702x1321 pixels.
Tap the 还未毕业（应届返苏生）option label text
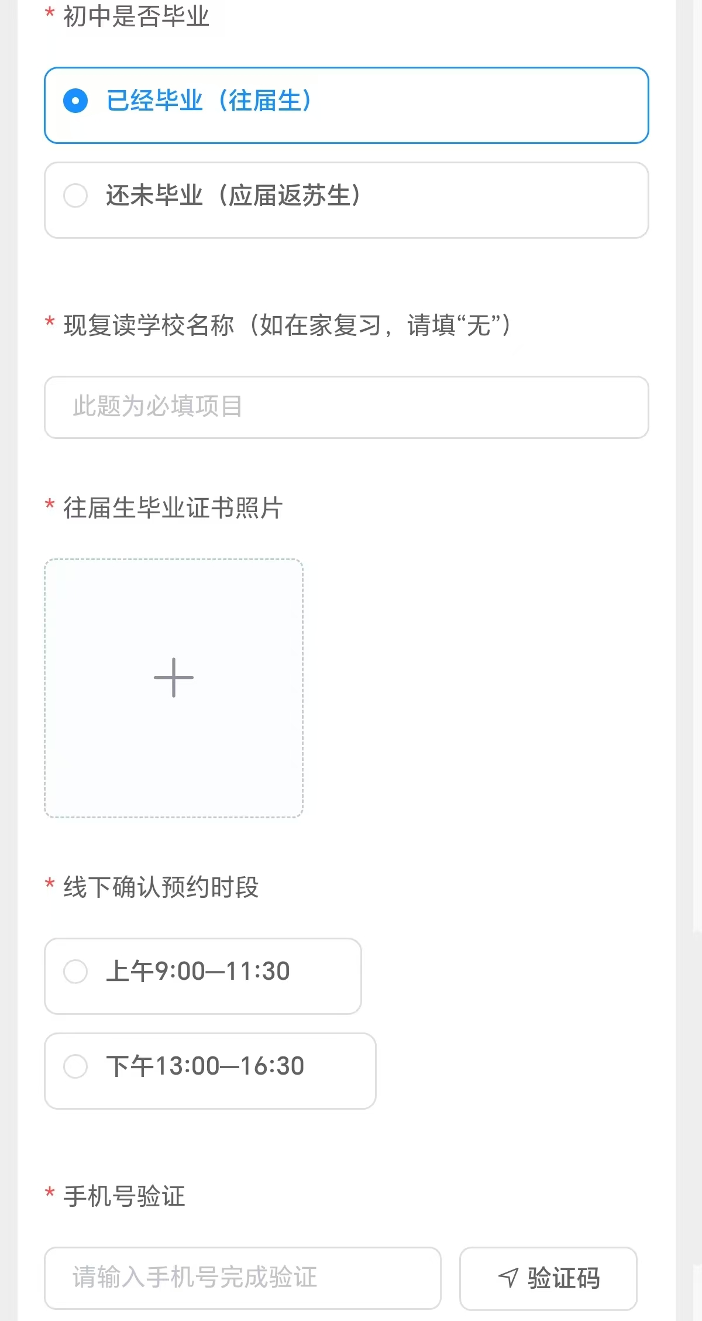[233, 195]
